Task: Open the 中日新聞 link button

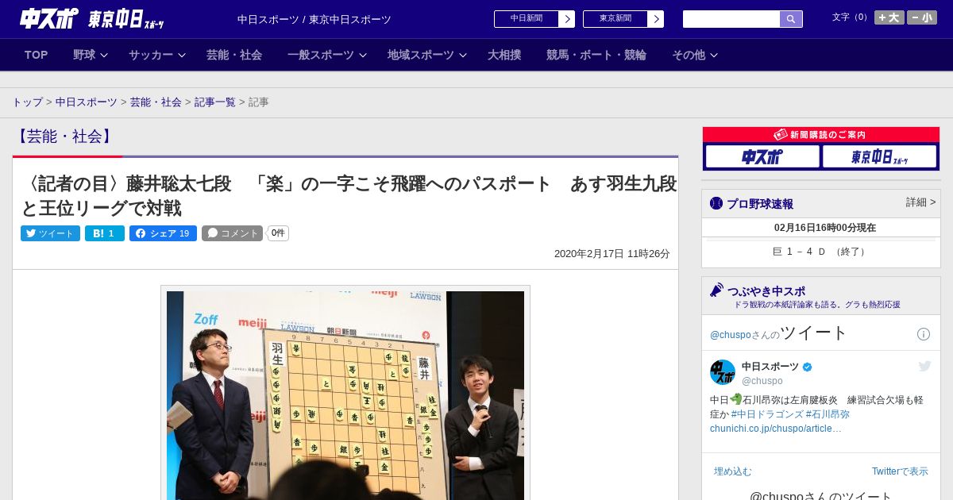Action: pos(527,19)
